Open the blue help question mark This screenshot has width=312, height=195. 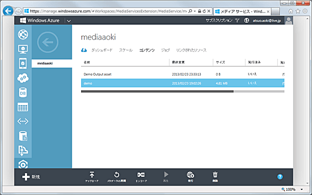click(x=280, y=177)
